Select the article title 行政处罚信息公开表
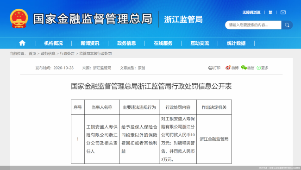Image resolution: width=301 pixels, height=170 pixels. (151, 86)
